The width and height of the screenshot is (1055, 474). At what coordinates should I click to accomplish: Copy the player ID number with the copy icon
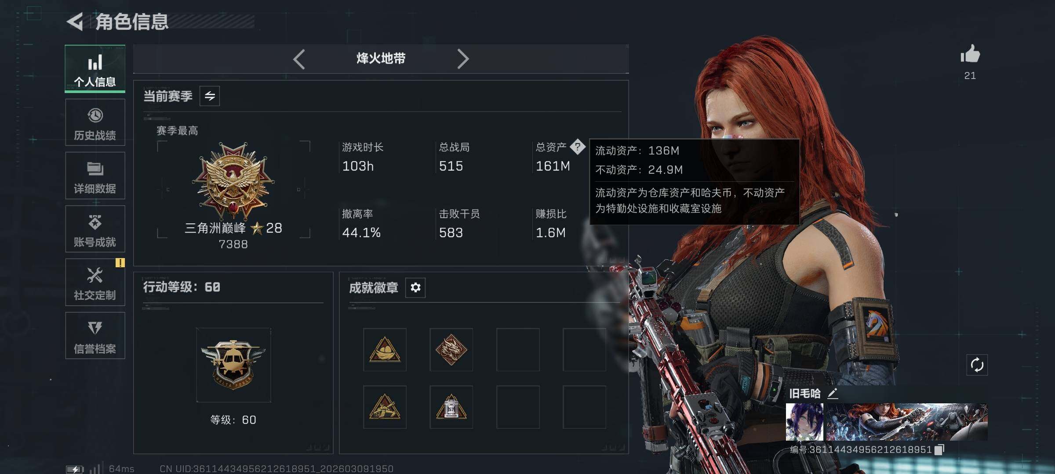(x=939, y=449)
